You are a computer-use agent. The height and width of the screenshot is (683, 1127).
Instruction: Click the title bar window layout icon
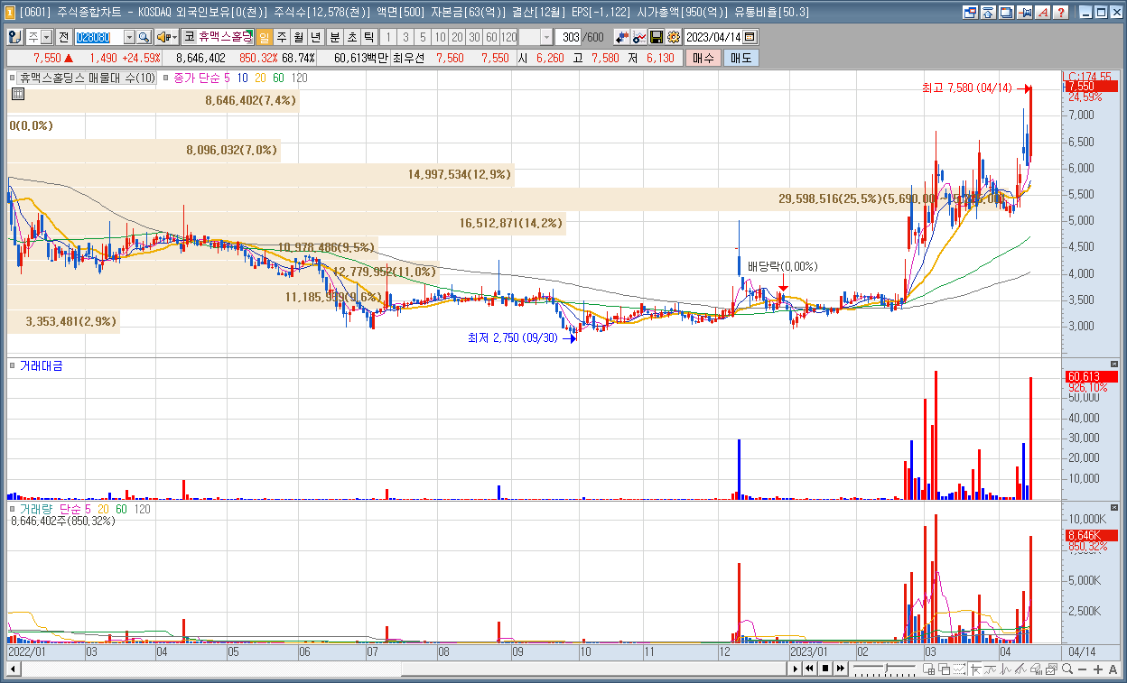point(1006,13)
